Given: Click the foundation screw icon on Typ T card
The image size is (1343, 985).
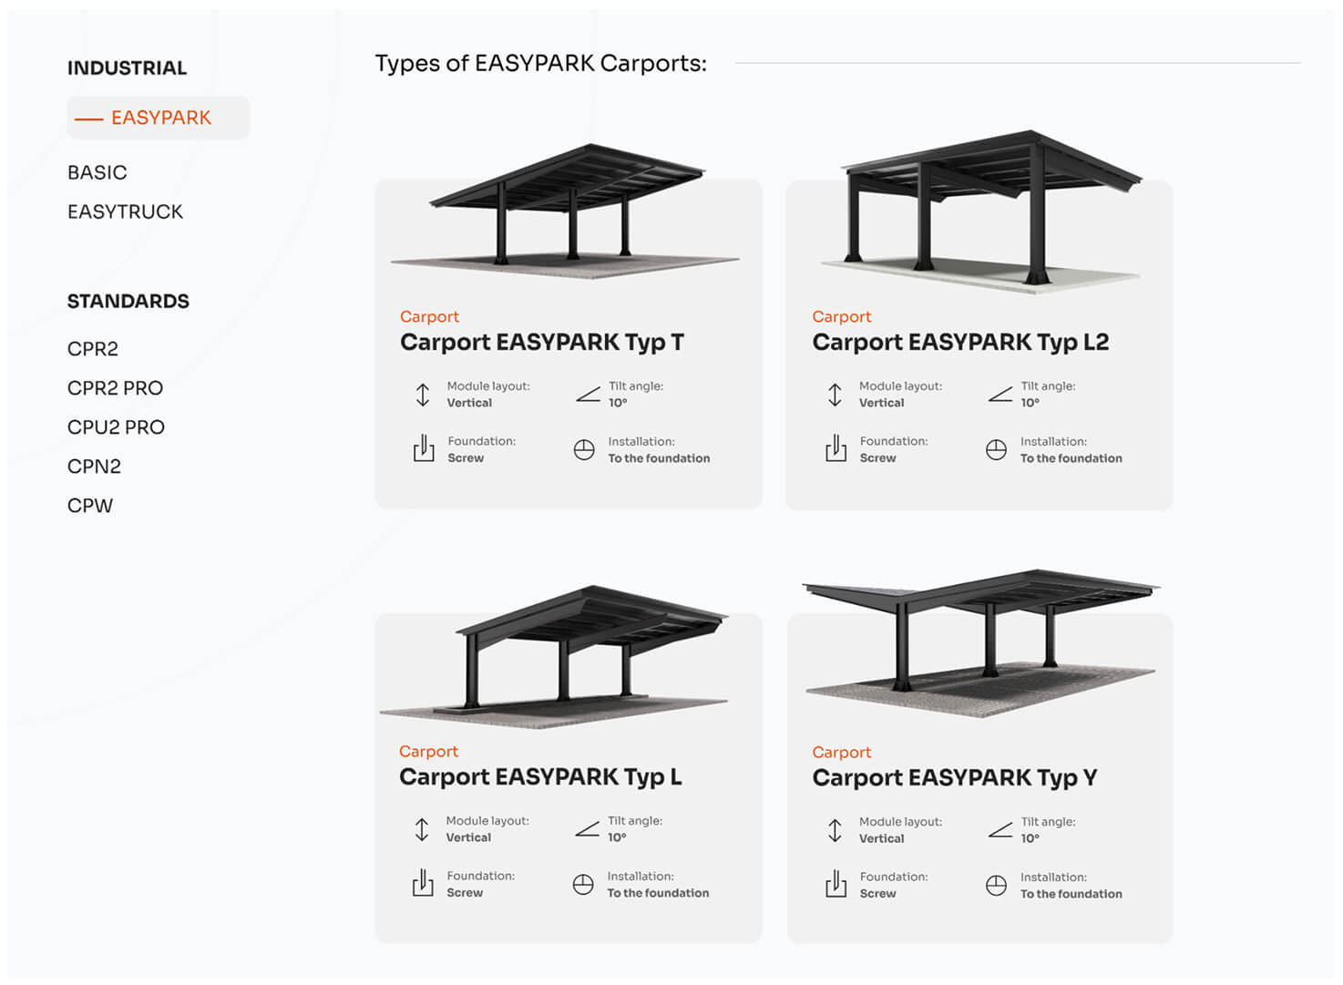Looking at the screenshot, I should tap(424, 448).
